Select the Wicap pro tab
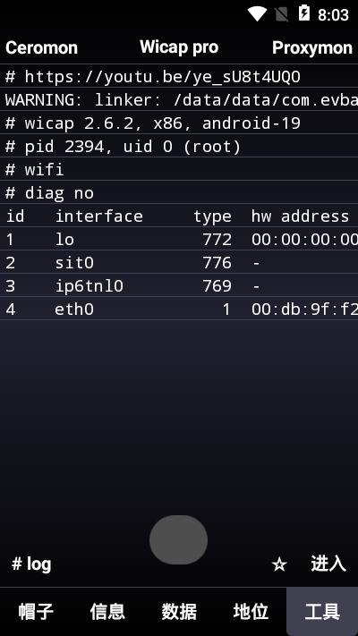358x636 pixels. tap(179, 47)
